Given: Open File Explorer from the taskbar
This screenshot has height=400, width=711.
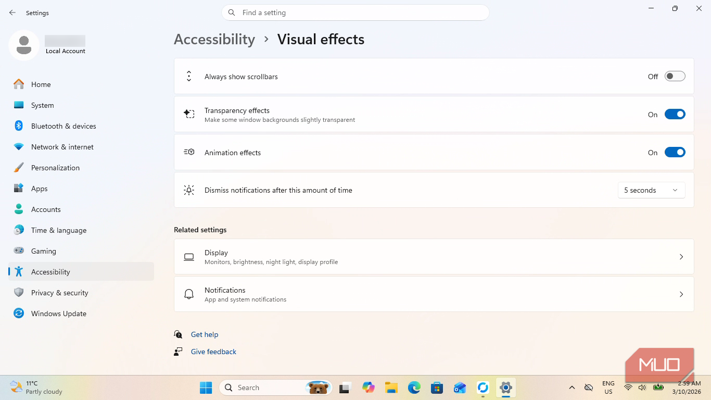Looking at the screenshot, I should (x=391, y=387).
